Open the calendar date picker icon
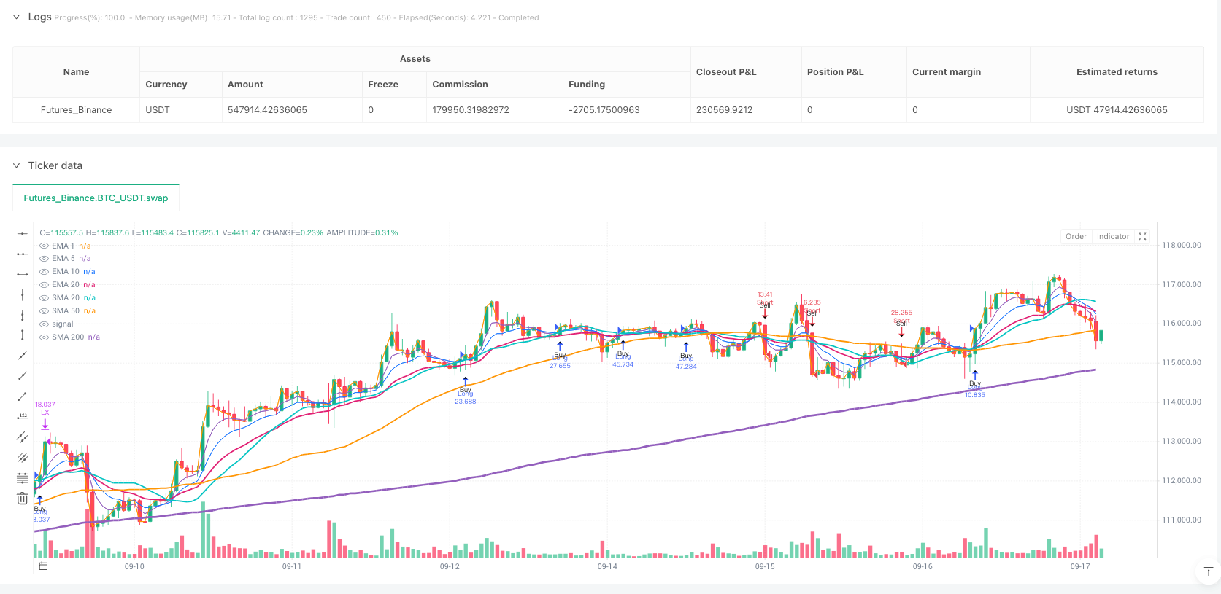 point(43,566)
